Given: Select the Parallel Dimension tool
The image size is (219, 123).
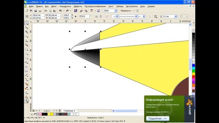Looking at the screenshot, I should (26, 75).
